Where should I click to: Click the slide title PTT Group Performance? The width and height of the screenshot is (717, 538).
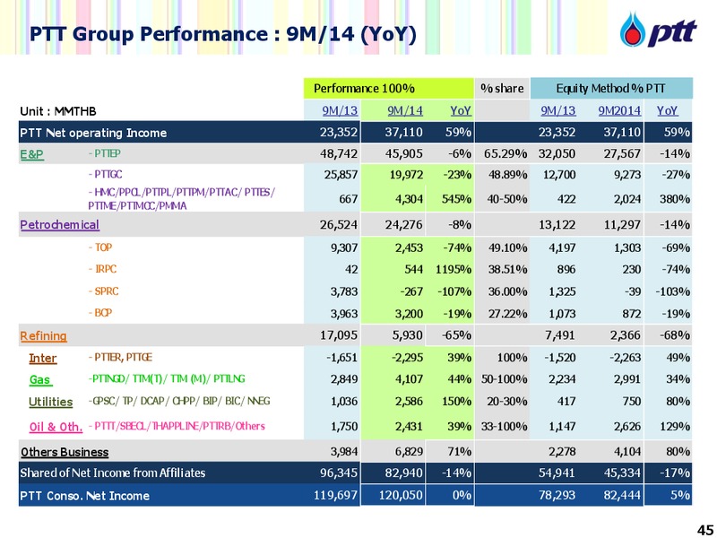click(222, 34)
